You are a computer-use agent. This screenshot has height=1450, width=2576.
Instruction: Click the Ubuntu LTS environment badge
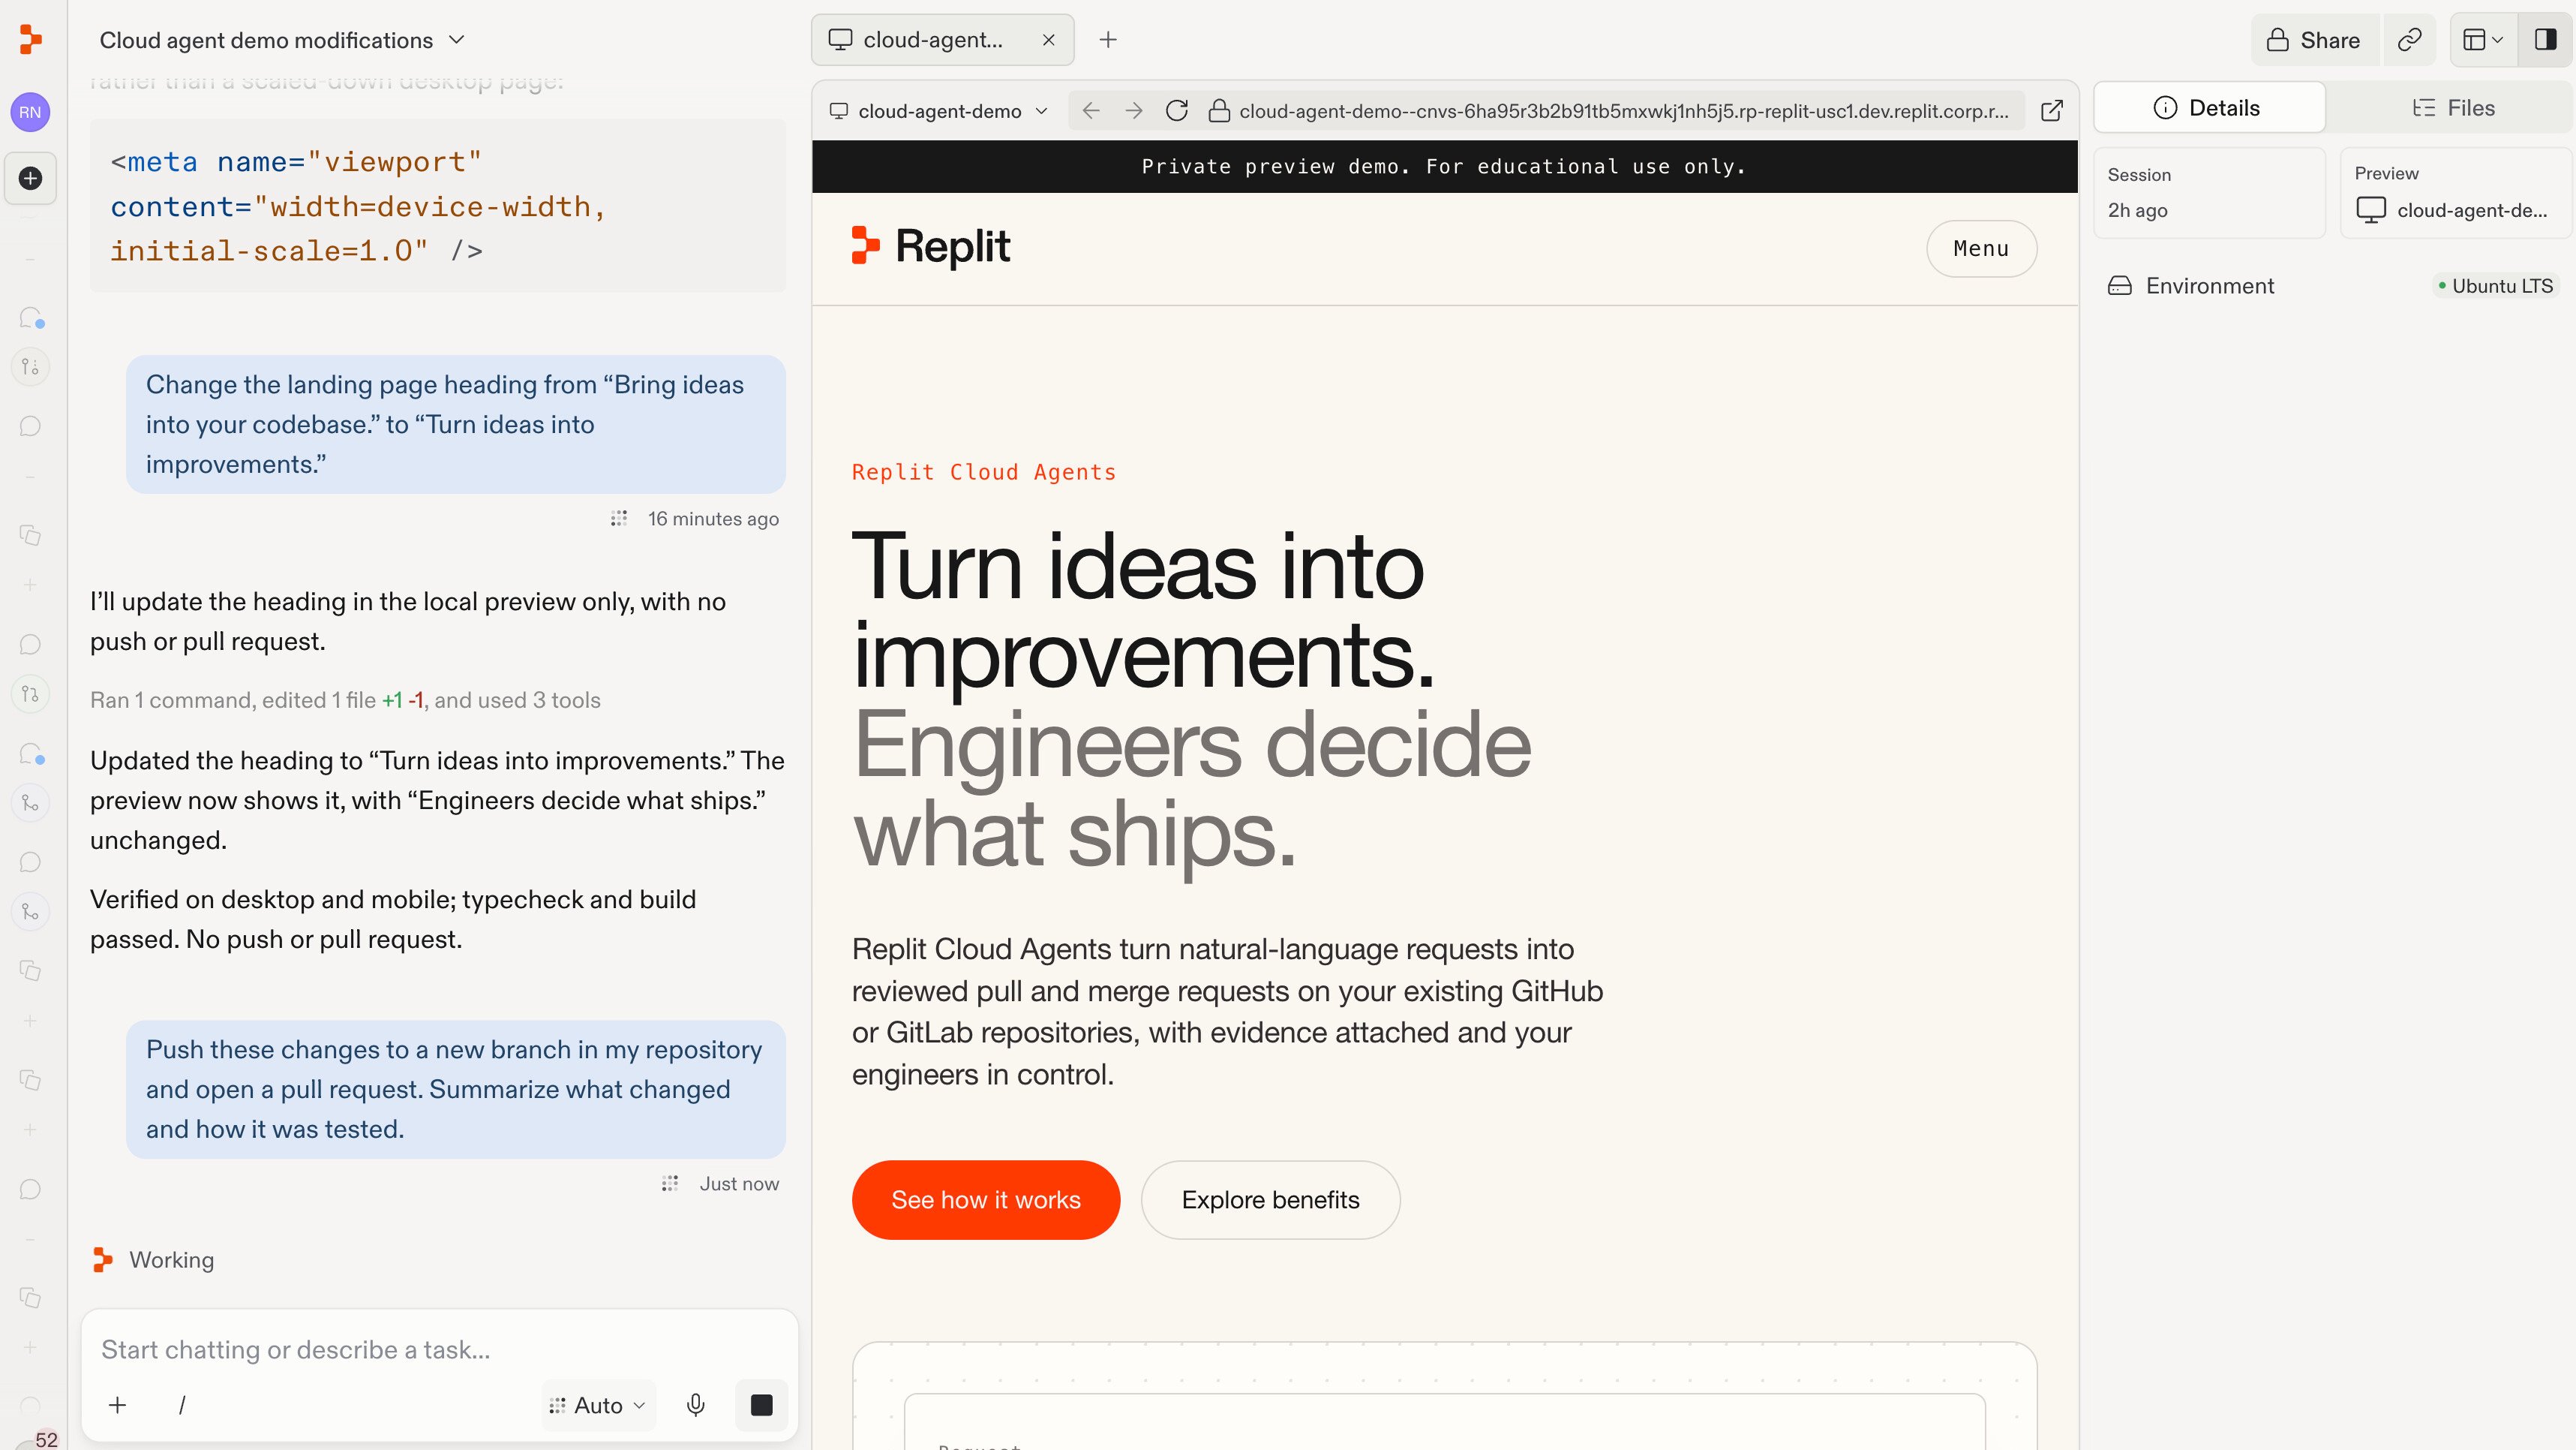(x=2495, y=286)
